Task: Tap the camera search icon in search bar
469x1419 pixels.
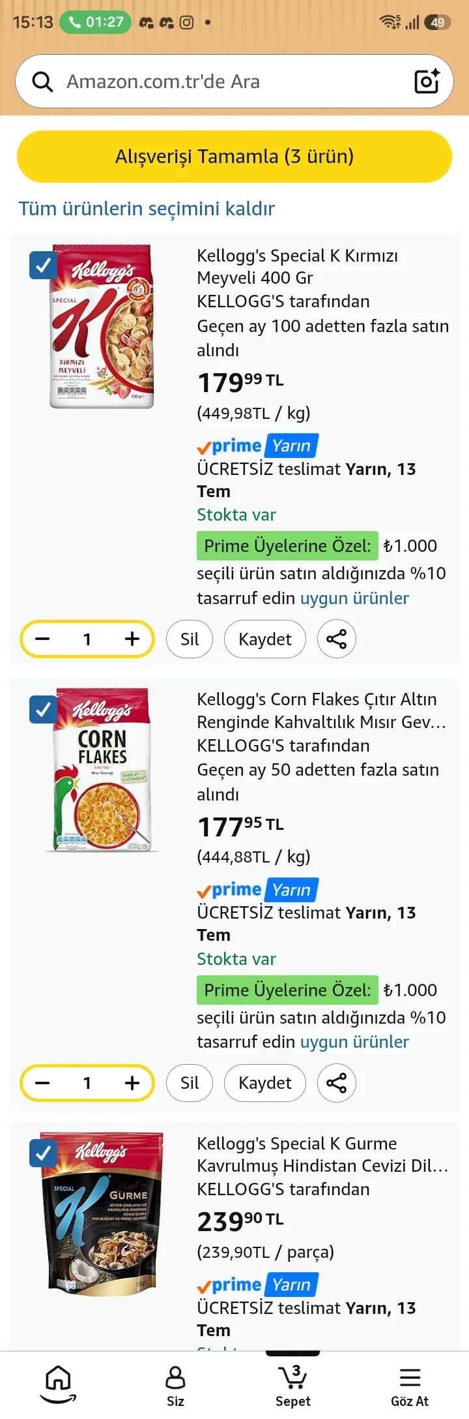Action: [427, 81]
